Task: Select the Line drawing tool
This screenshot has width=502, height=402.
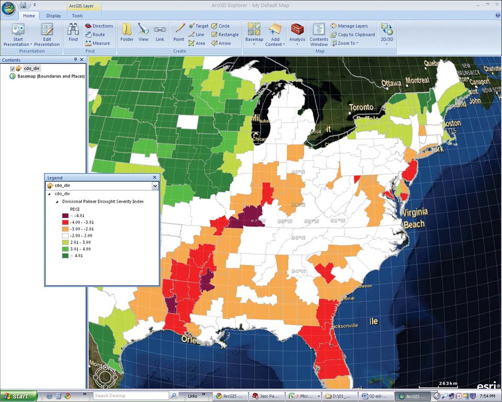Action: tap(196, 35)
